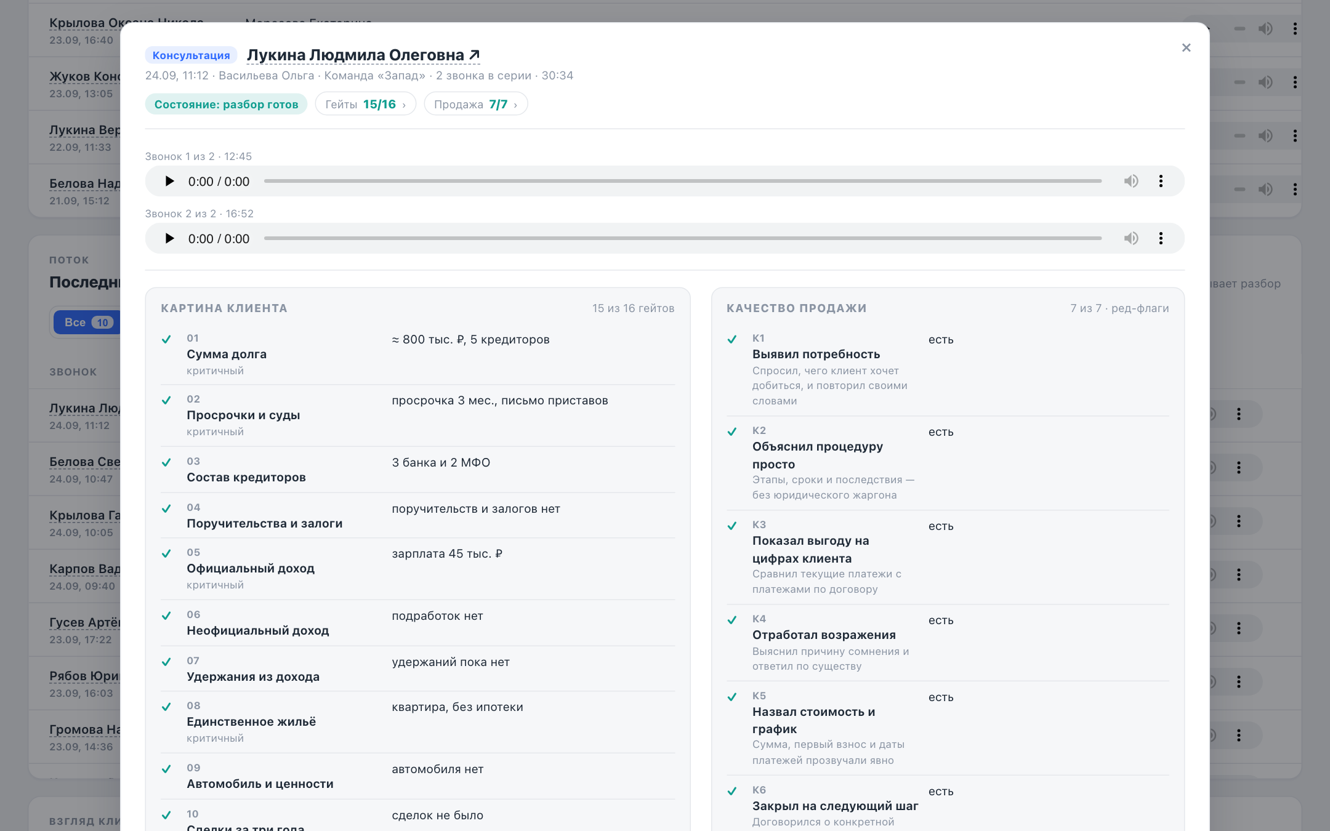Click the 15 из 16 гейтов counter
The width and height of the screenshot is (1330, 831).
tap(633, 308)
